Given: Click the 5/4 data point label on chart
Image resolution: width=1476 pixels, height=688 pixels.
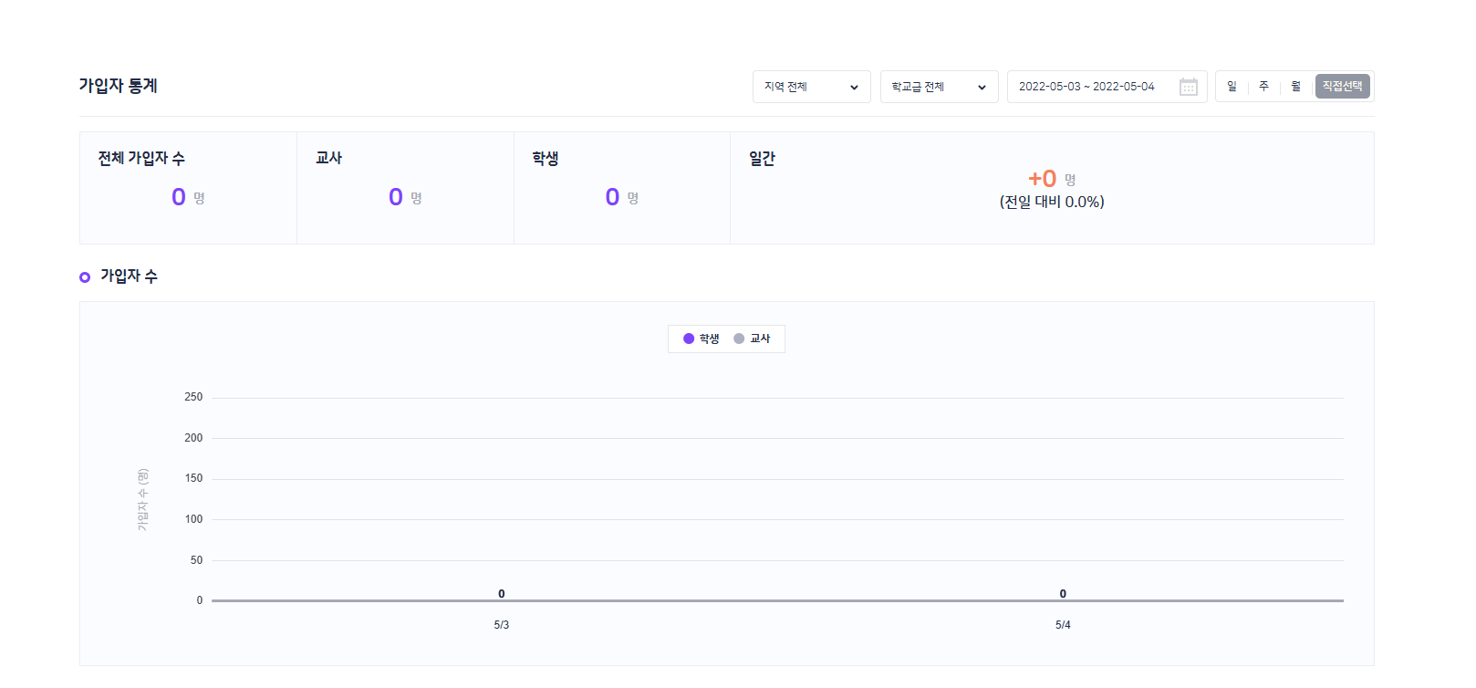Looking at the screenshot, I should coord(1063,594).
